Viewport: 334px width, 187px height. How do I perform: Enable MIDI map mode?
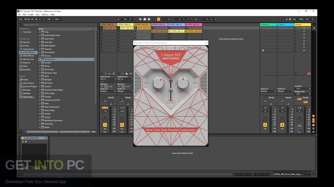pyautogui.click(x=301, y=19)
